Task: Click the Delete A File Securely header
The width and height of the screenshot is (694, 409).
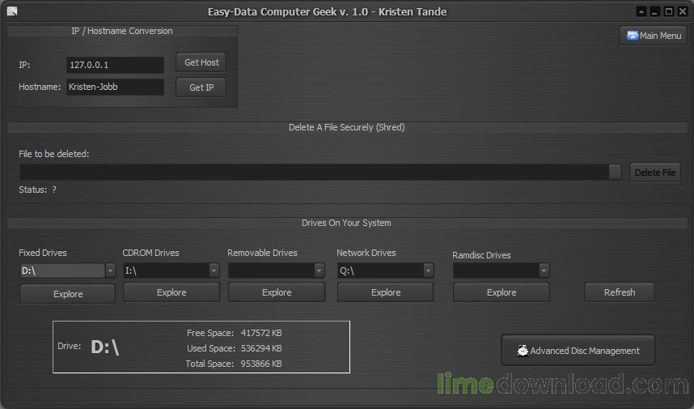Action: click(x=346, y=127)
